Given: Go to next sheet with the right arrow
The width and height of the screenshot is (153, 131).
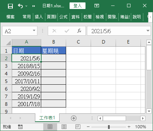Looking at the screenshot, I should click(x=20, y=118).
